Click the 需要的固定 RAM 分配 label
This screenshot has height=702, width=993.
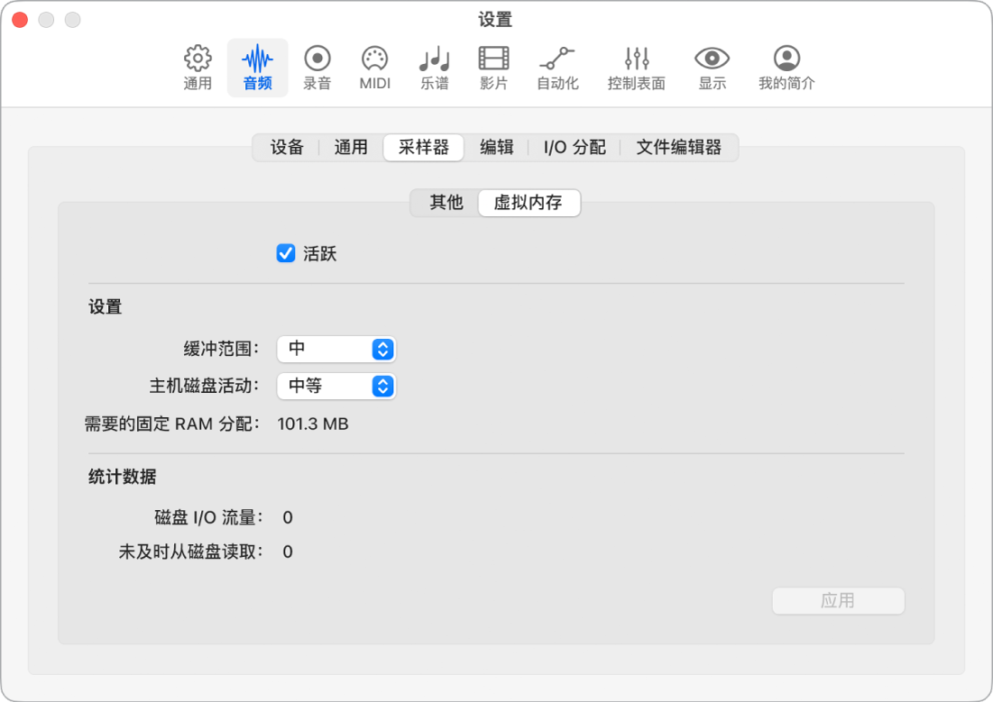click(x=172, y=424)
